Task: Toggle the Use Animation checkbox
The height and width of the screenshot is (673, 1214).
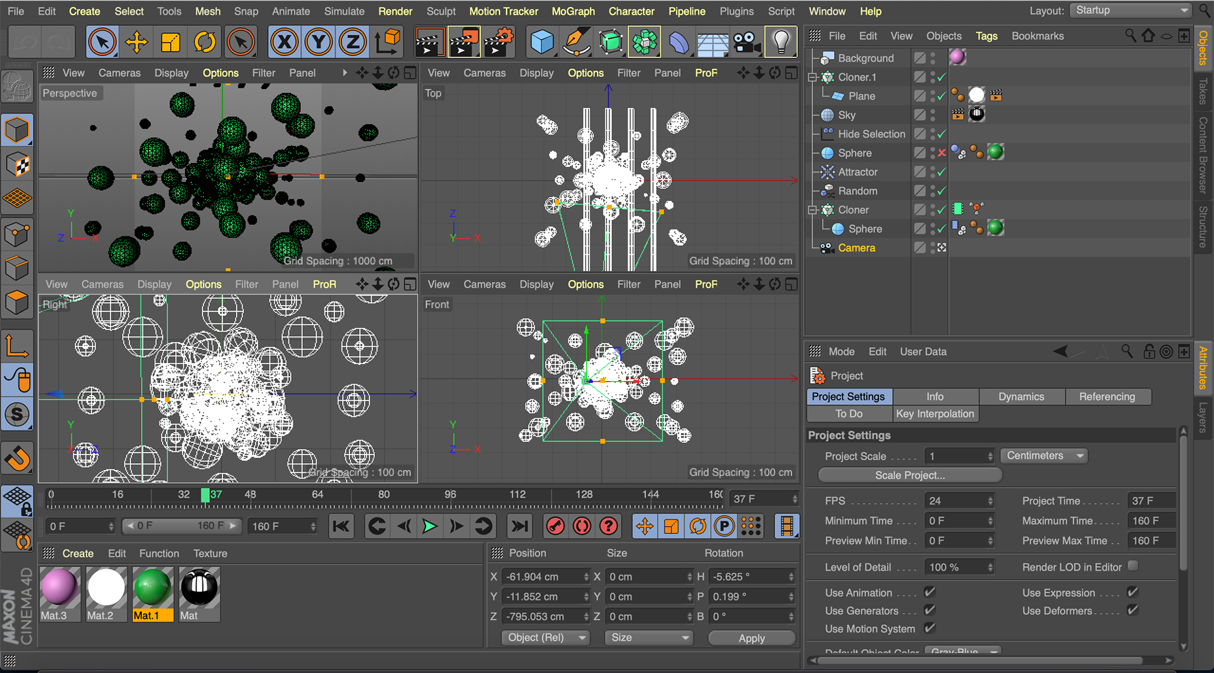Action: 929,592
